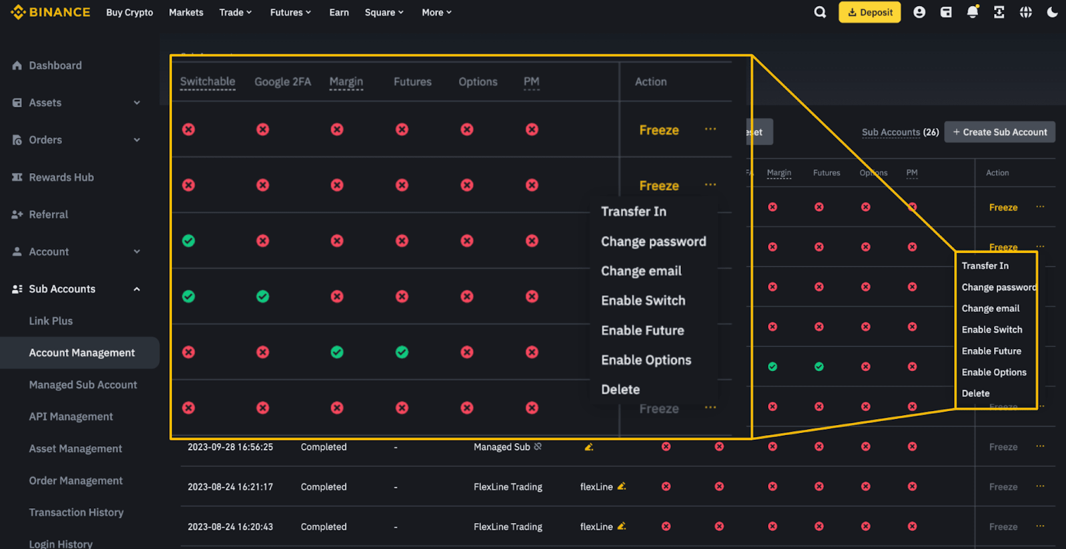Expand the Trade dropdown menu
Viewport: 1066px width, 549px height.
236,12
